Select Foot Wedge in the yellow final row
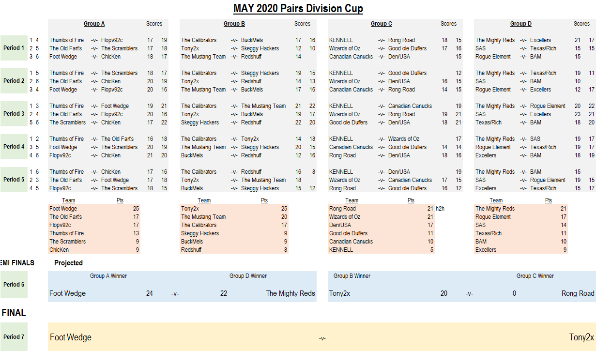Screen dimensions: 596x351 tap(71, 337)
